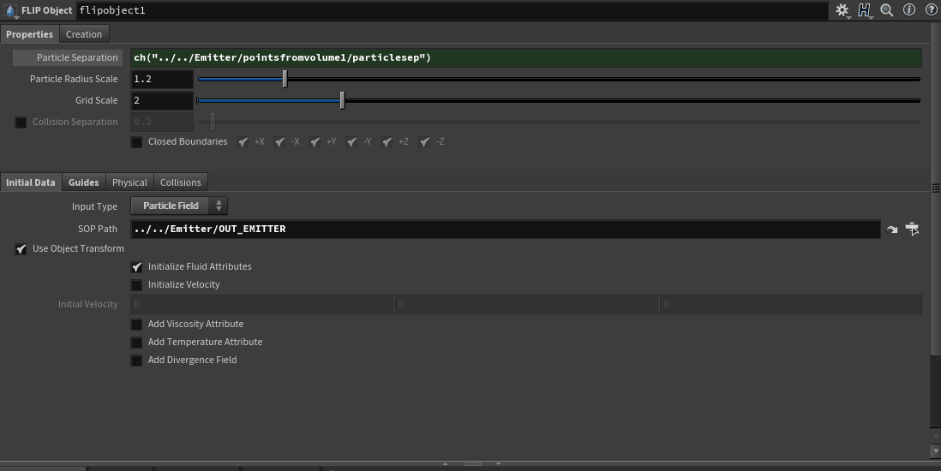941x471 pixels.
Task: Click the Grid Scale slider handle
Action: click(x=342, y=101)
